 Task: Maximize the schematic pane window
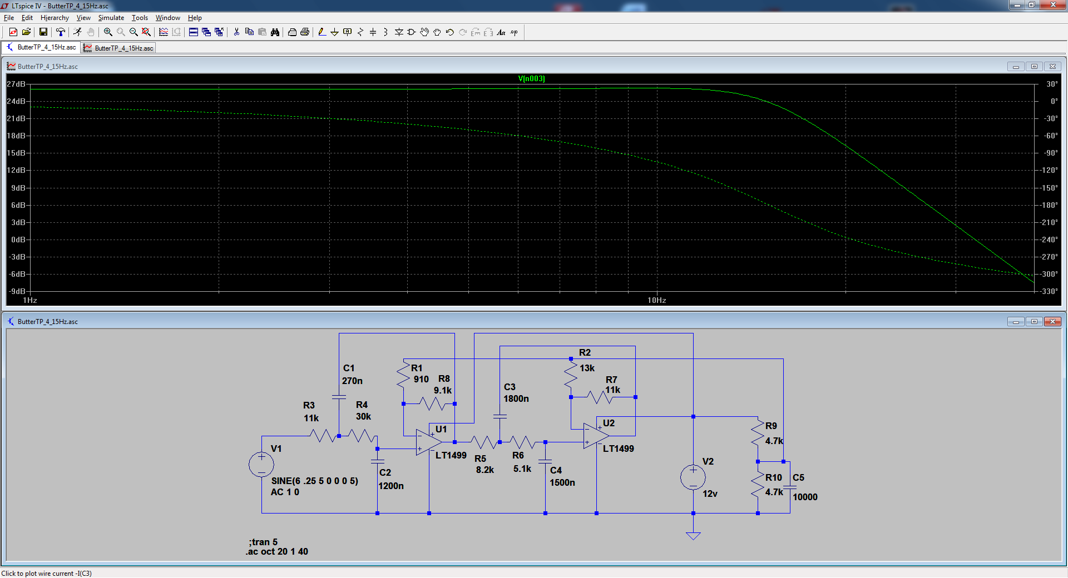pyautogui.click(x=1034, y=321)
